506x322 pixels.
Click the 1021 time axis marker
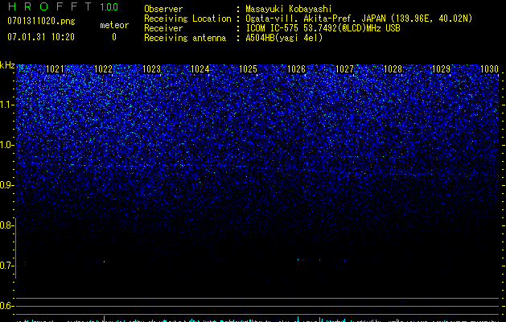[56, 69]
